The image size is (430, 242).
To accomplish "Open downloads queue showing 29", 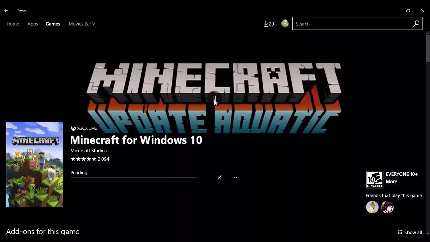I will 269,24.
